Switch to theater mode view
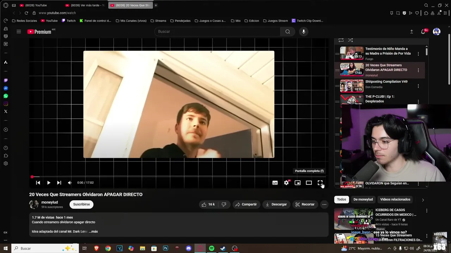The width and height of the screenshot is (451, 253). (x=309, y=183)
